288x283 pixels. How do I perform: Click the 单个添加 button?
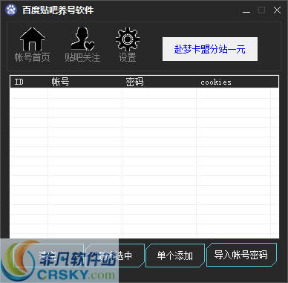pyautogui.click(x=175, y=256)
